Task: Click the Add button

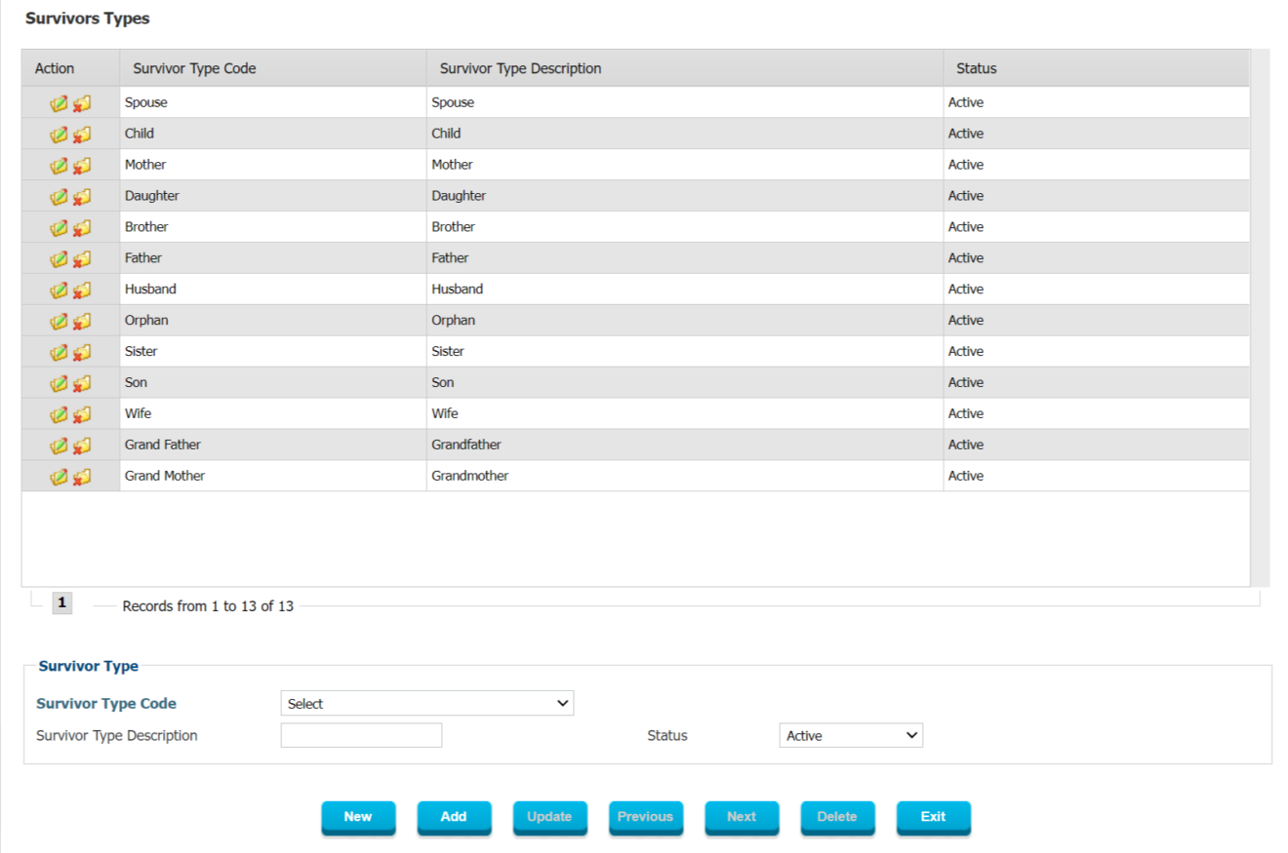Action: 454,817
